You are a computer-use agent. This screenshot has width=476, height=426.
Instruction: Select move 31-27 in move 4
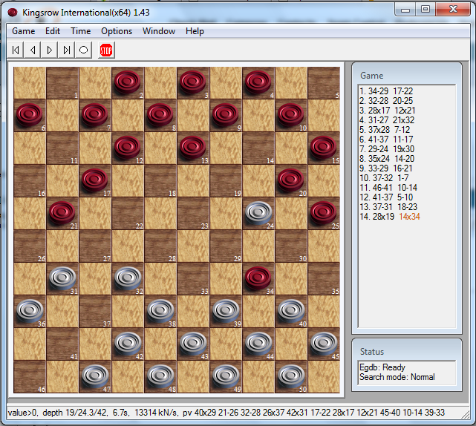tap(378, 120)
